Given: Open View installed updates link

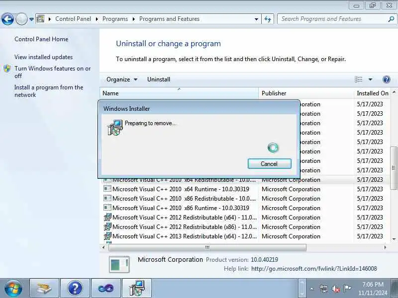Looking at the screenshot, I should coord(43,57).
